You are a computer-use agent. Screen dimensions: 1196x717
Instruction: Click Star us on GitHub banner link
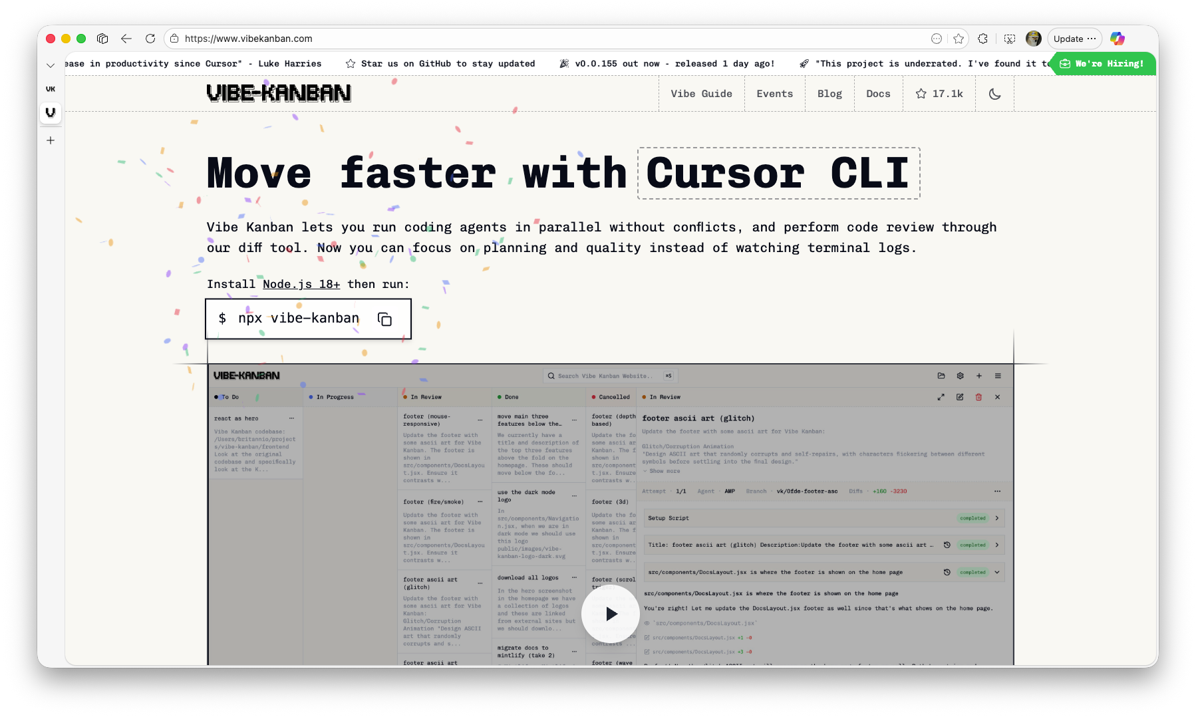click(440, 64)
